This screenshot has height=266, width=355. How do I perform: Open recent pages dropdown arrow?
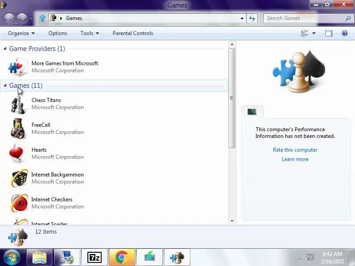coord(31,18)
